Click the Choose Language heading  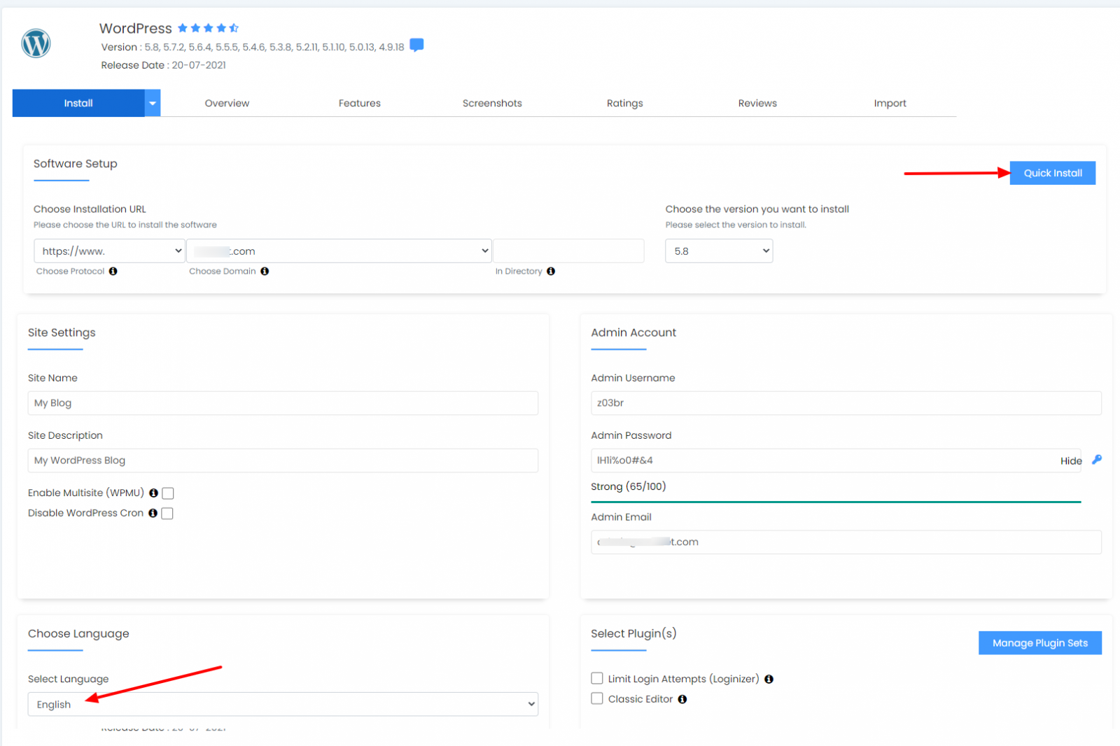tap(78, 634)
